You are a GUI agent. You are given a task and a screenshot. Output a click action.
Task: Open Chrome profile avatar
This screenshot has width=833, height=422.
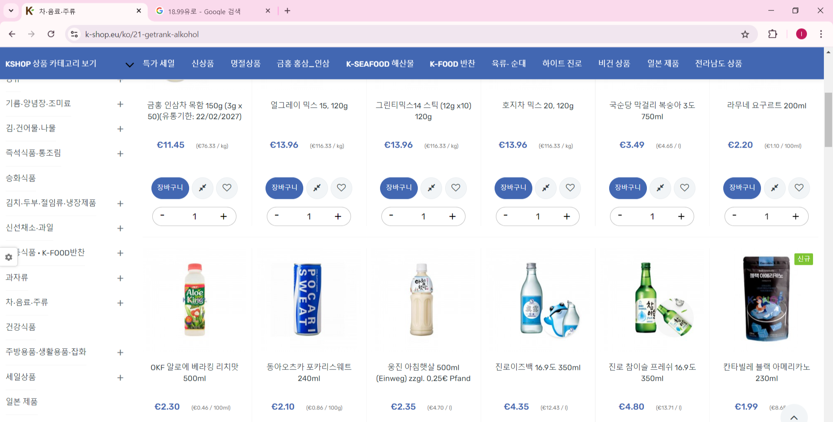click(801, 34)
